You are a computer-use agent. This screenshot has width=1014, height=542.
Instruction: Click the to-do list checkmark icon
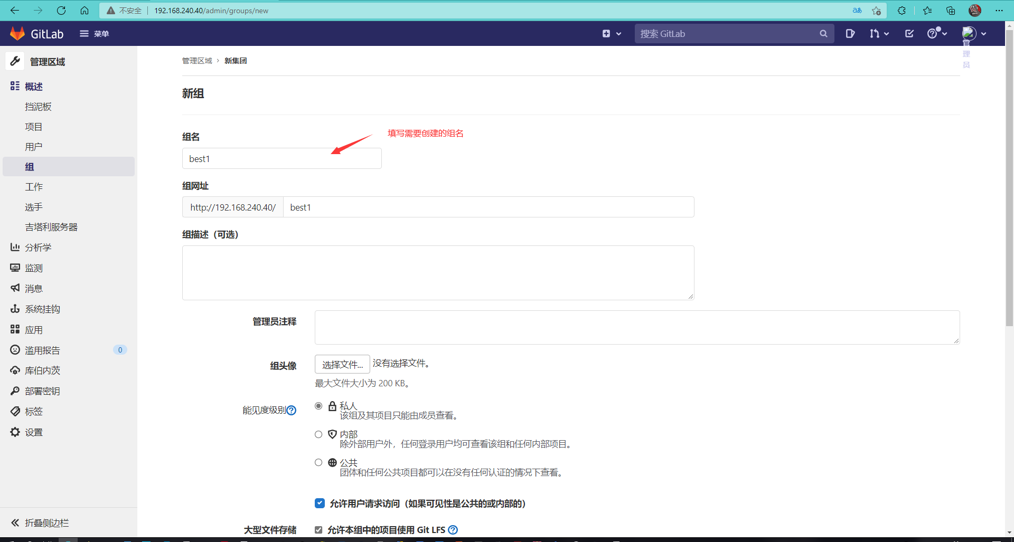coord(909,33)
